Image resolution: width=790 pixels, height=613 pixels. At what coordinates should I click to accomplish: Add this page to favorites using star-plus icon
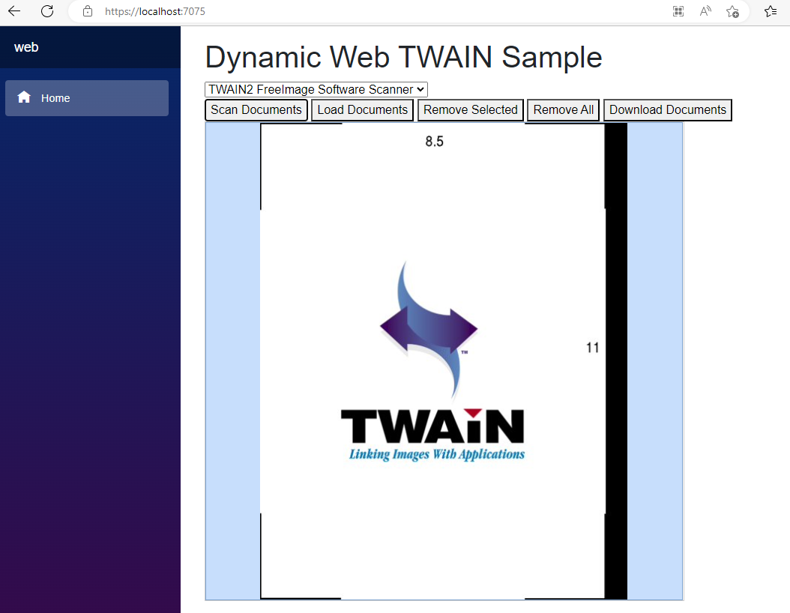(x=732, y=11)
